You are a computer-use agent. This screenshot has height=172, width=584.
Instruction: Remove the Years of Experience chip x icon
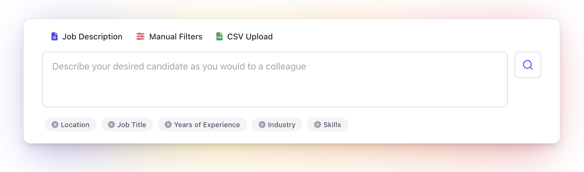168,125
